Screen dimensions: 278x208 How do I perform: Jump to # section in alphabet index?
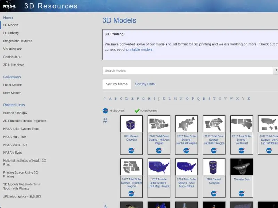(105, 99)
